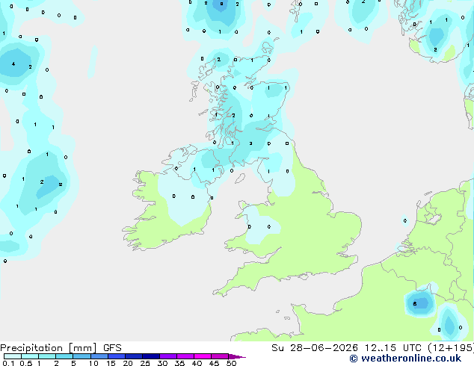The width and height of the screenshot is (474, 366).
Task: Open the weatheronline.co.uk copyright link
Action: [x=405, y=359]
